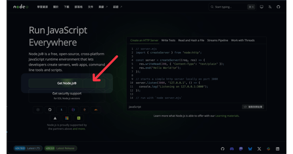
Task: Open the 部落格 menu item
Action: coord(78,7)
